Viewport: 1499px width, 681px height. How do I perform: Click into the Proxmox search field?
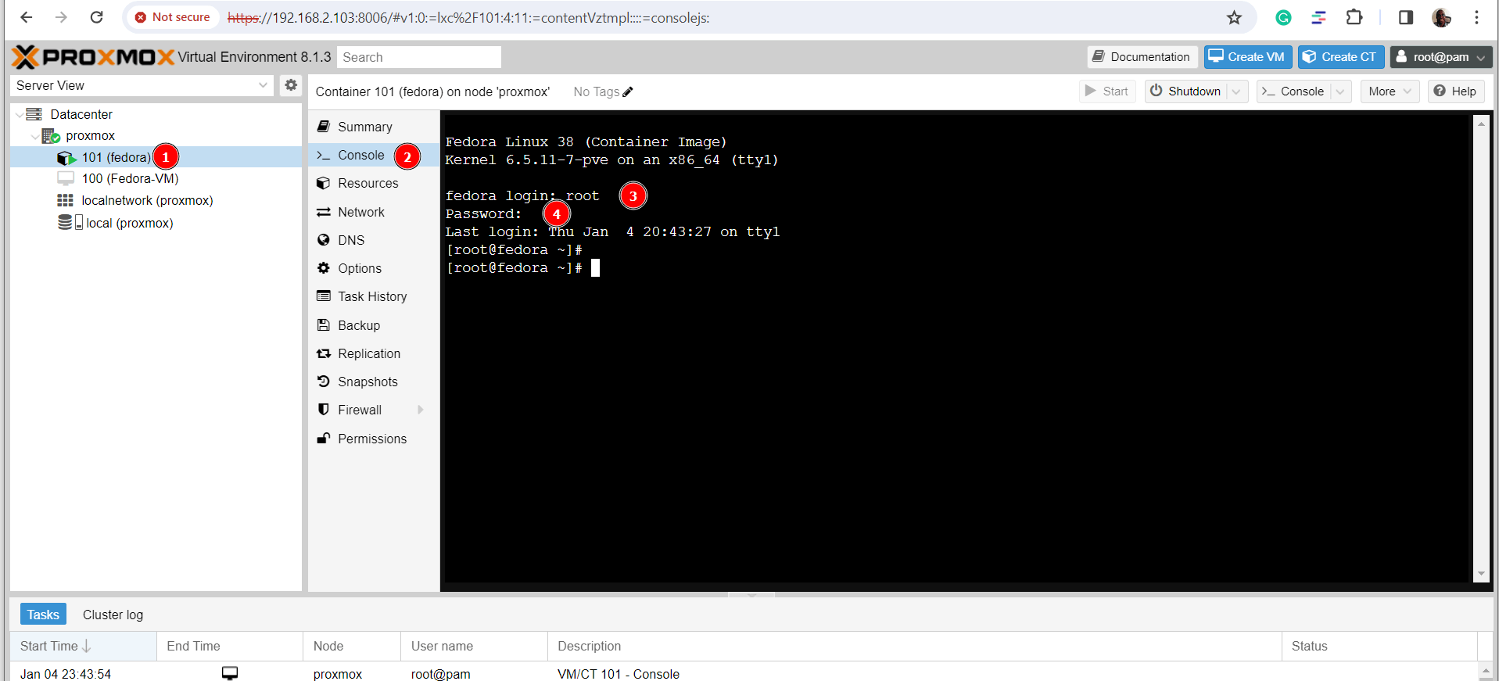(x=418, y=57)
